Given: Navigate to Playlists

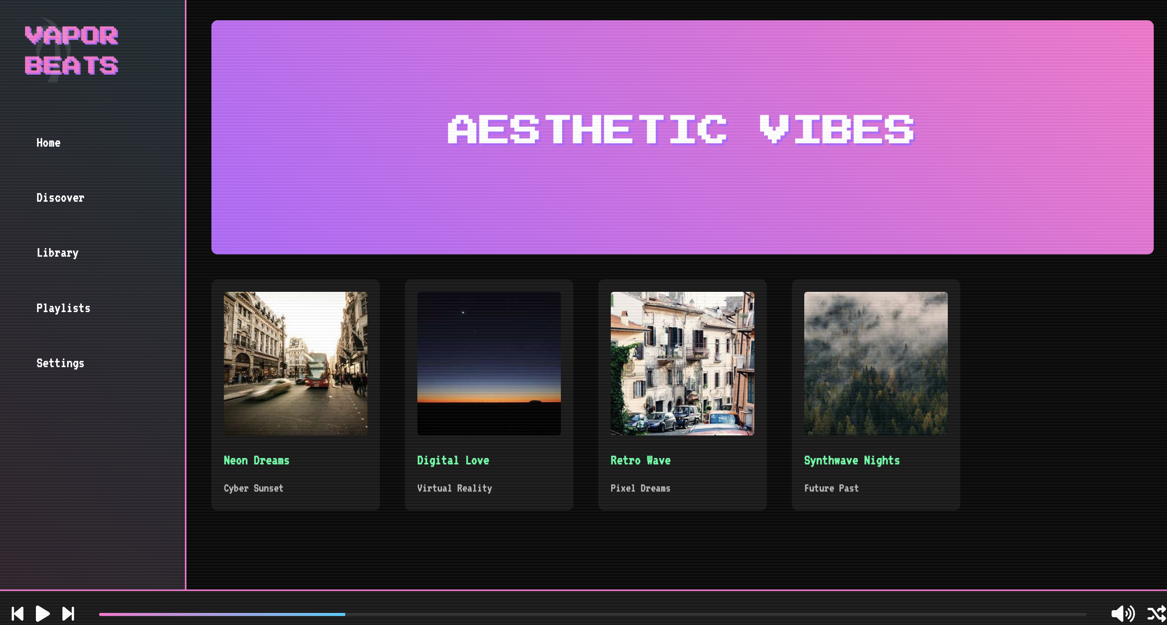Looking at the screenshot, I should [x=64, y=308].
